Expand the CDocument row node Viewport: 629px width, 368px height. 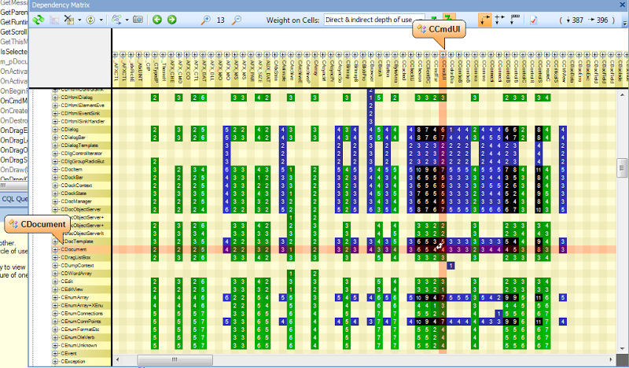point(55,249)
